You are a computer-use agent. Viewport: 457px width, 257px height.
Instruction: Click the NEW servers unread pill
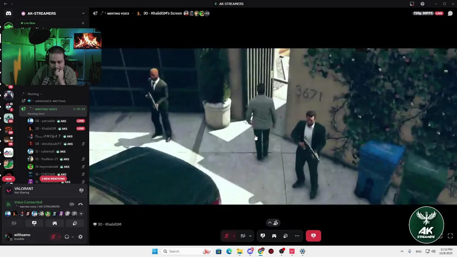pyautogui.click(x=9, y=179)
